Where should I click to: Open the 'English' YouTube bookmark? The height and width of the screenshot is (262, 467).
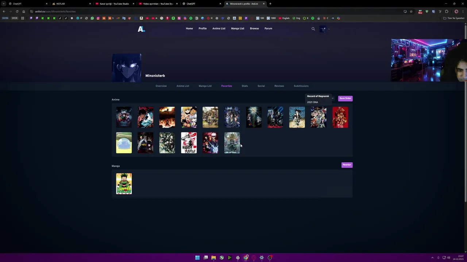pos(284,18)
